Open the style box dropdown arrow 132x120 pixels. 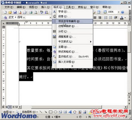tap(24, 18)
